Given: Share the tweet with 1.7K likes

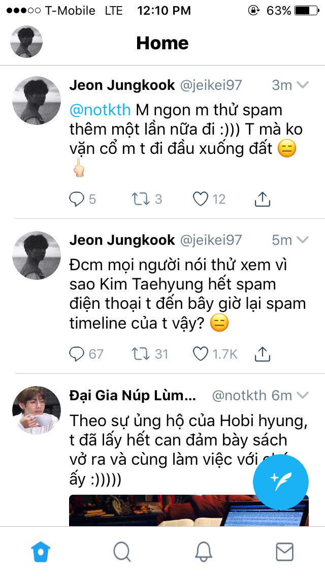Looking at the screenshot, I should pos(262,354).
